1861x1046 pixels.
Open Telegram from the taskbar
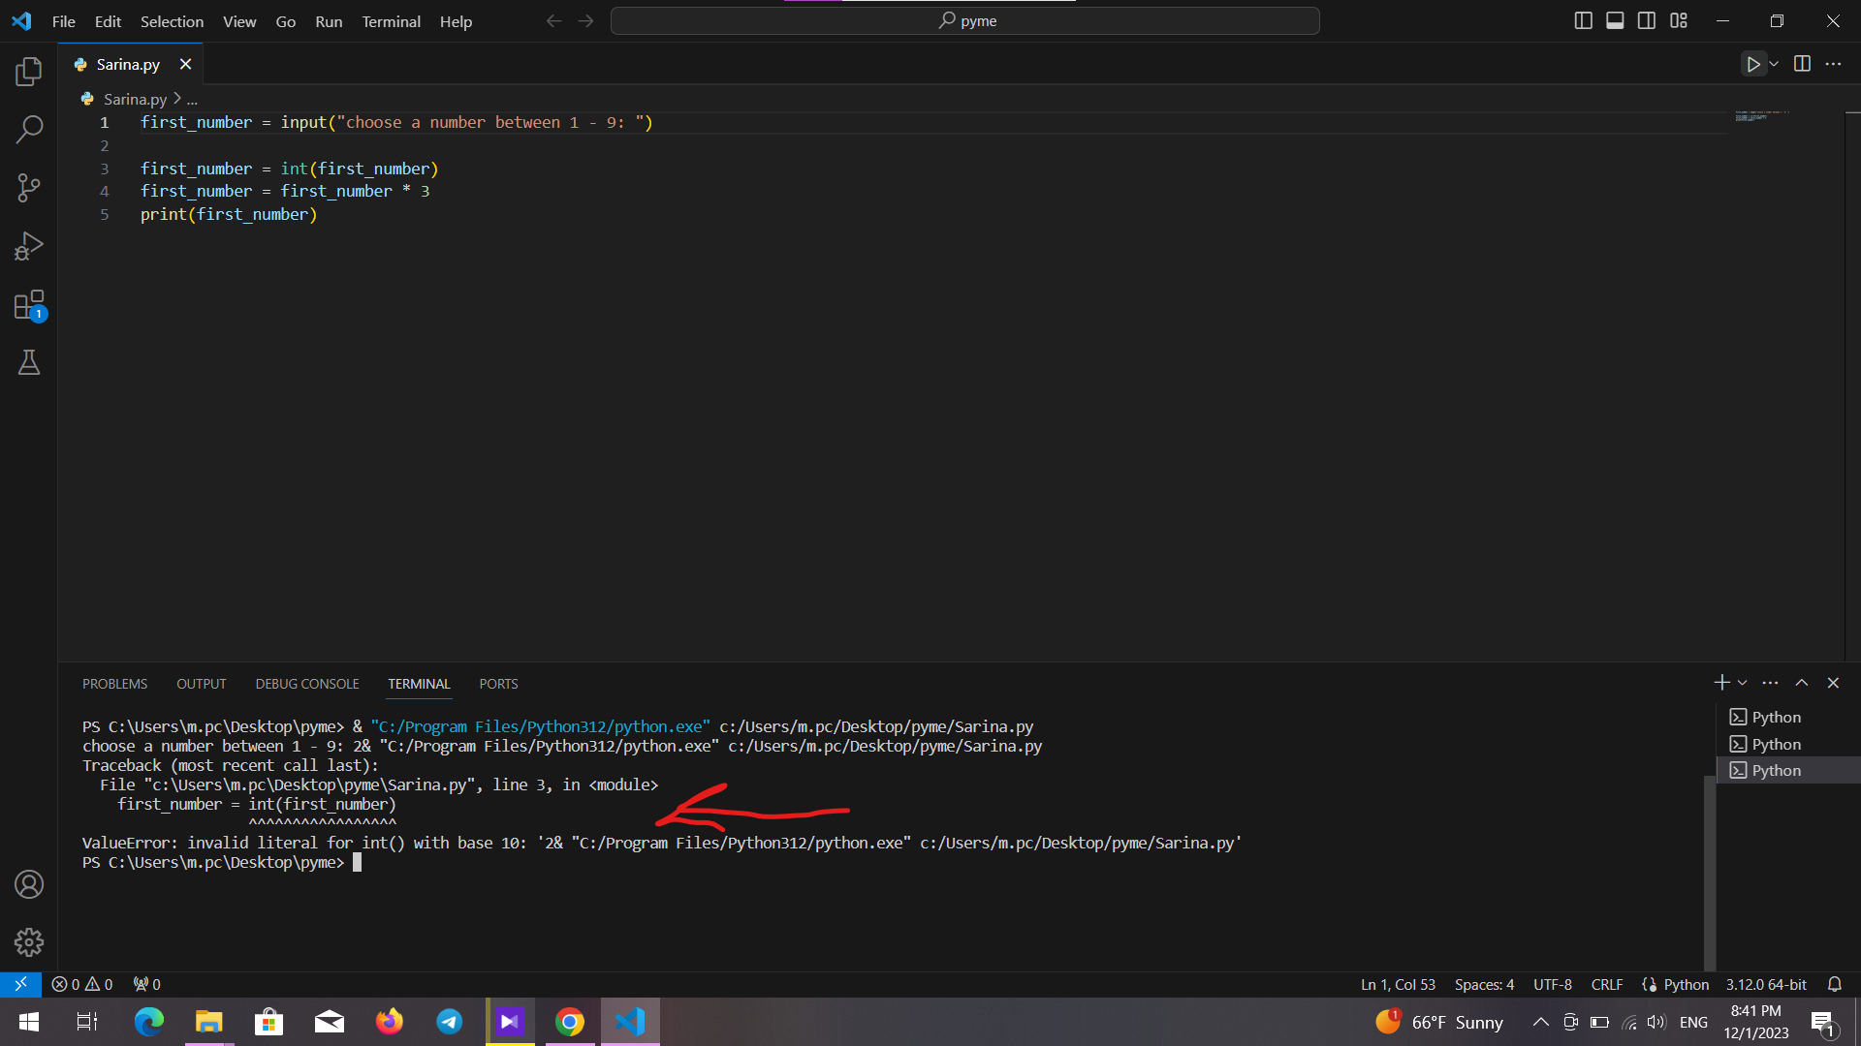pos(450,1022)
